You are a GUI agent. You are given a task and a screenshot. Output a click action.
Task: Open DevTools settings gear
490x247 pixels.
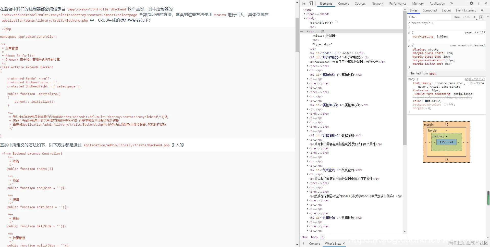pos(472,3)
